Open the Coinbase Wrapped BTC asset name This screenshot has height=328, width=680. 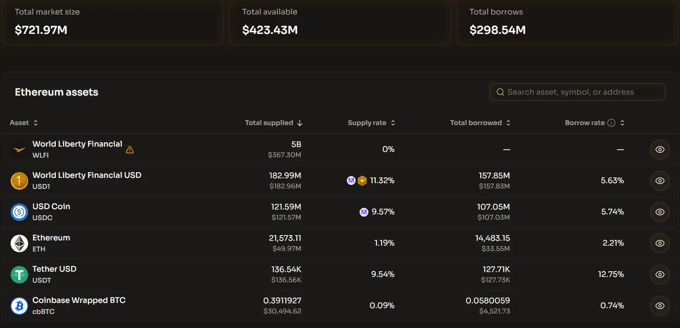(79, 300)
